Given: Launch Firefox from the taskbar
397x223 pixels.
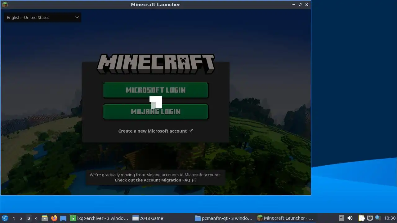Looking at the screenshot, I should pos(54,218).
